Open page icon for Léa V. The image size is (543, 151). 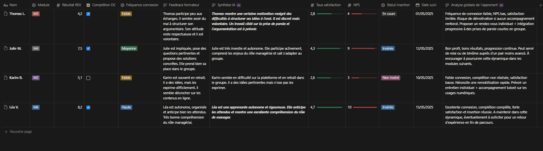(6, 107)
